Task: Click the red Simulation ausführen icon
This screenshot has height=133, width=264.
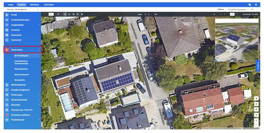Action: pos(7,115)
